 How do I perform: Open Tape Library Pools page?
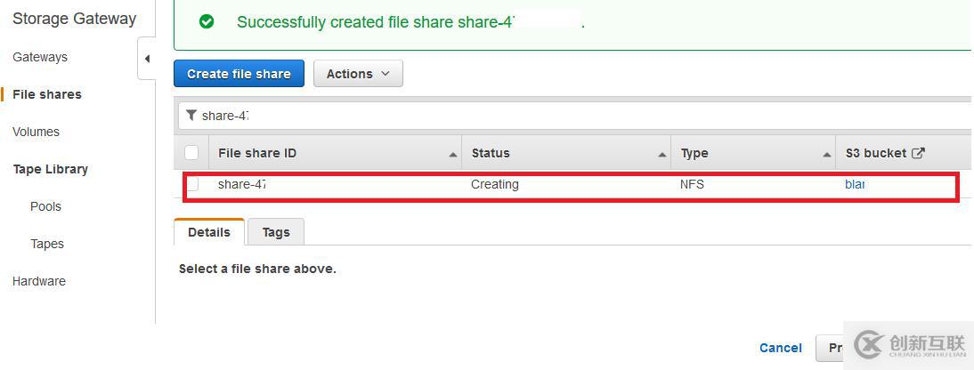point(45,206)
